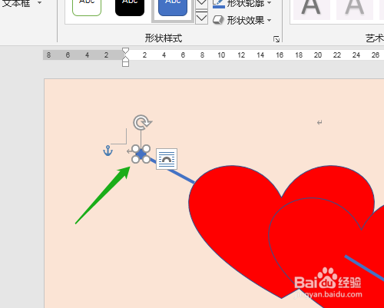Click the left indent box on ruler
The height and width of the screenshot is (308, 384).
(125, 64)
